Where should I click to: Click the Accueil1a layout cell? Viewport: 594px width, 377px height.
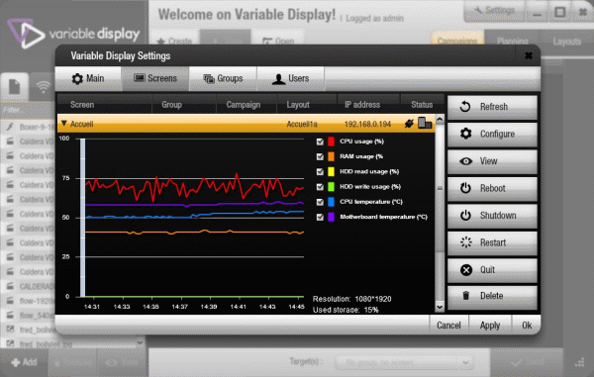coord(302,124)
